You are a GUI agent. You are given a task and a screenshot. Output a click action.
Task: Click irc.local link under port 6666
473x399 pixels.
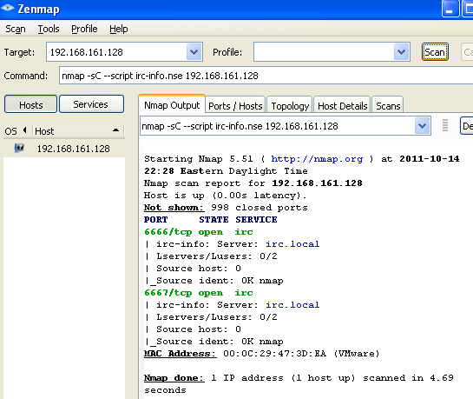point(292,243)
